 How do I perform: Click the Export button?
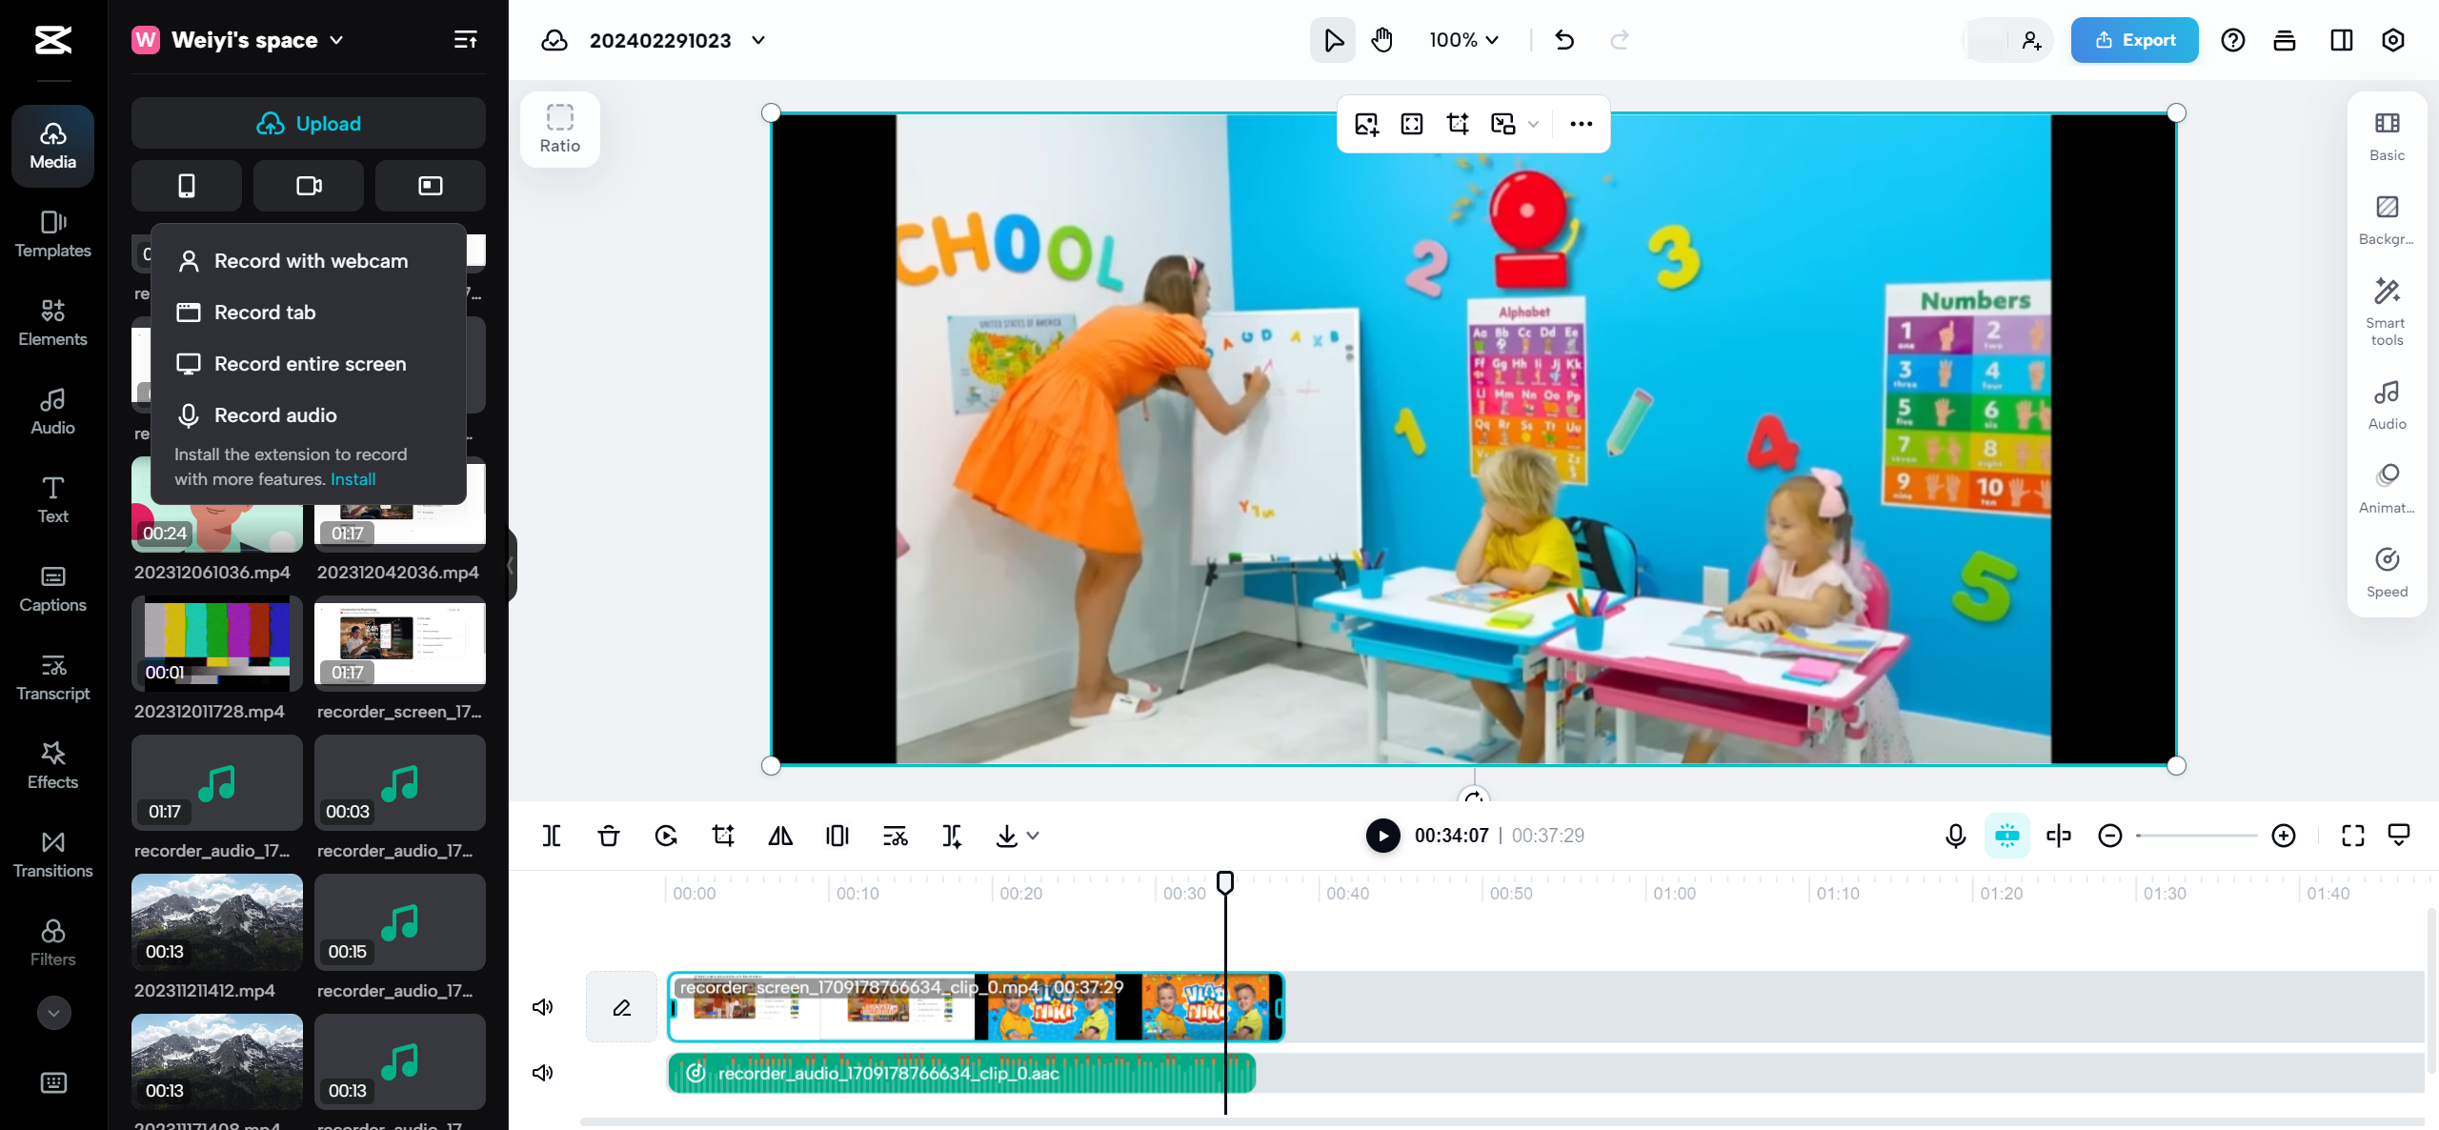click(2134, 40)
